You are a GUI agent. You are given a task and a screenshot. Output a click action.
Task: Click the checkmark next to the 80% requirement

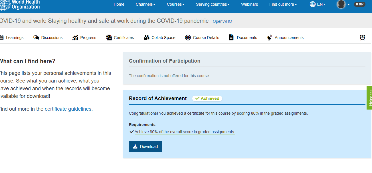(132, 131)
